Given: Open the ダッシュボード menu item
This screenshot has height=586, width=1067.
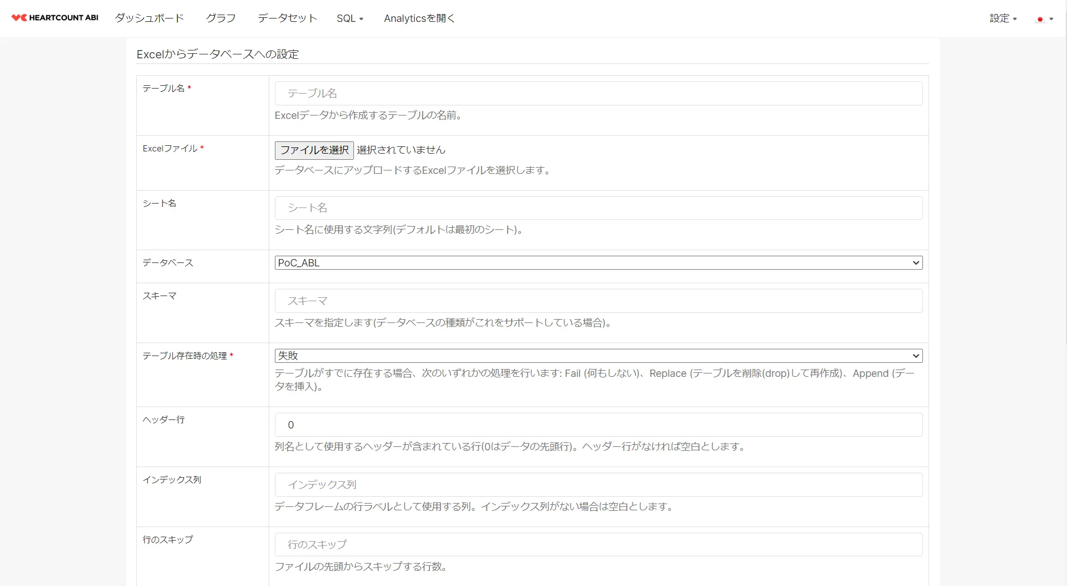Looking at the screenshot, I should tap(149, 18).
